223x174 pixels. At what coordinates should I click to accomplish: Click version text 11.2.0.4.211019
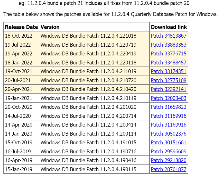(118, 71)
